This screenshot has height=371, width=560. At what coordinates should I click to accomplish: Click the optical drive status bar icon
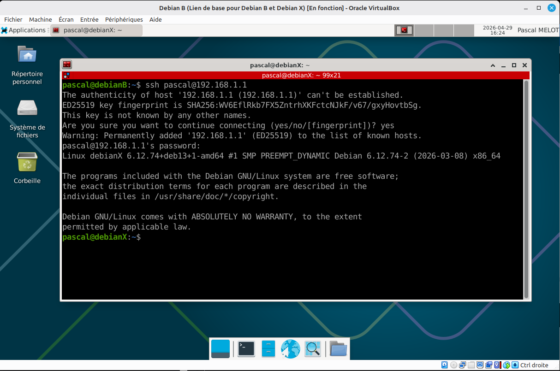[x=454, y=365]
